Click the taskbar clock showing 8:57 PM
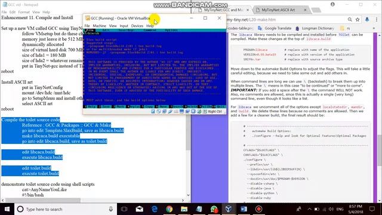382x215 pixels. click(x=356, y=209)
